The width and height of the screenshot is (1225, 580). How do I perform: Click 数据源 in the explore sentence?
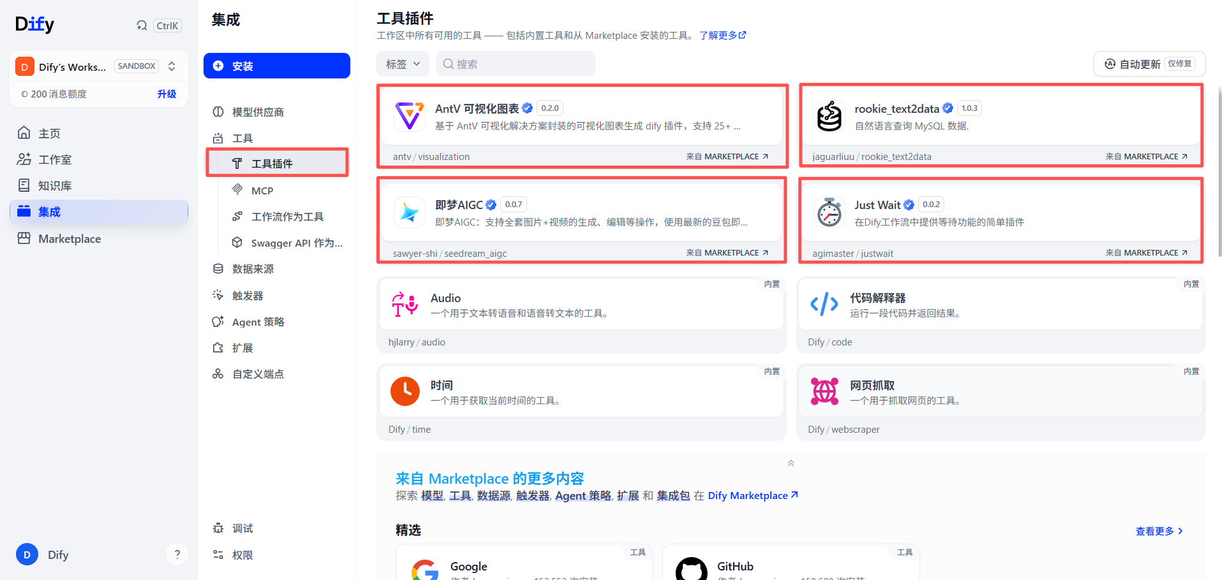point(494,495)
